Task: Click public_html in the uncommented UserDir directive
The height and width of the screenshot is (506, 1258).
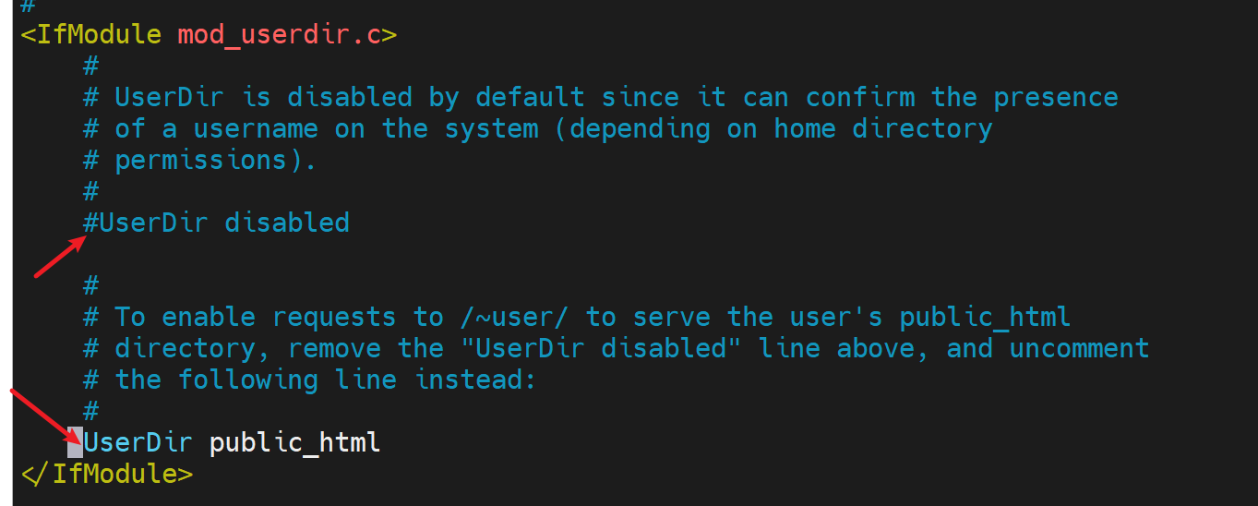Action: tap(294, 442)
